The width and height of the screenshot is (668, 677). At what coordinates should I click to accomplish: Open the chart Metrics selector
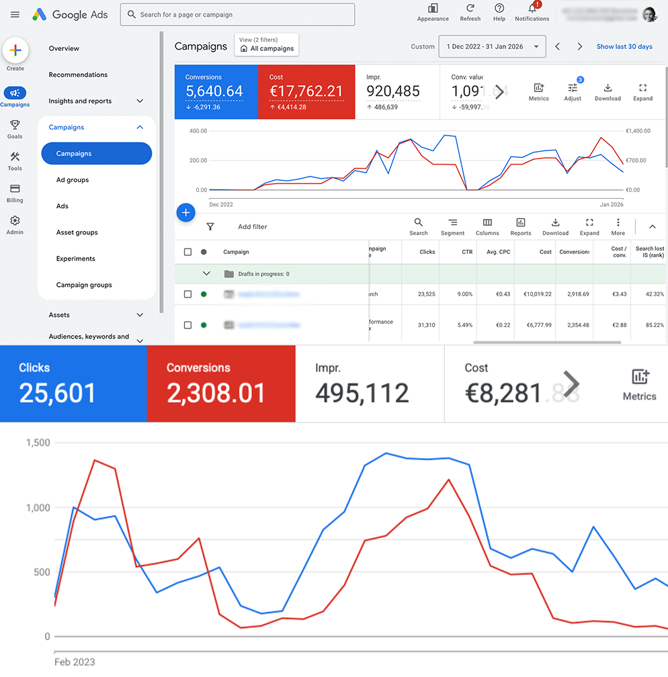538,92
